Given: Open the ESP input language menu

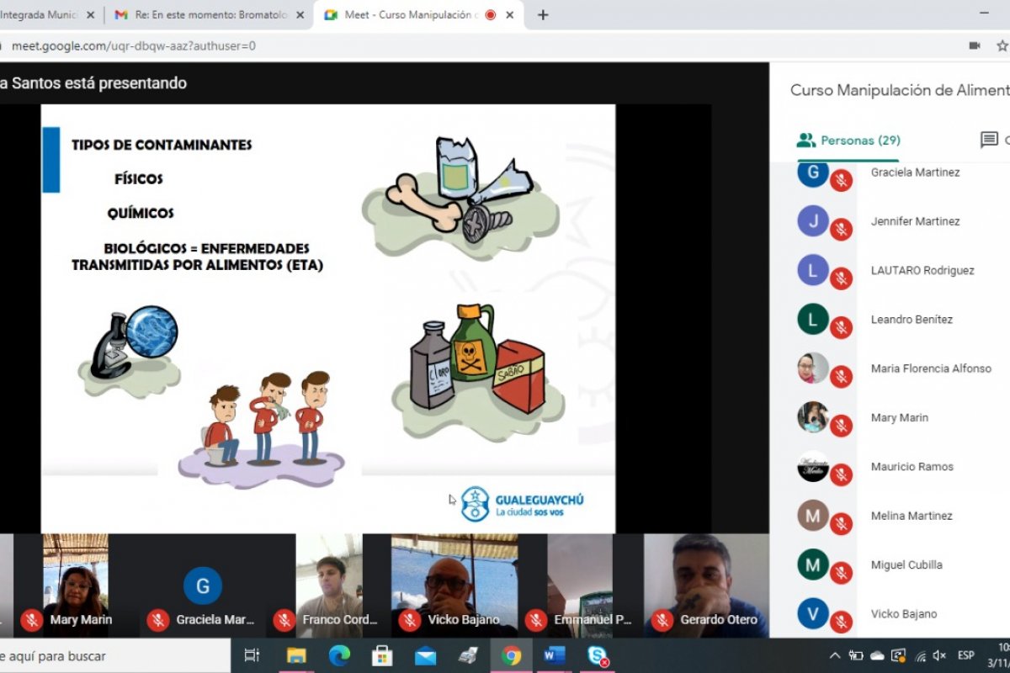Looking at the screenshot, I should [x=965, y=656].
